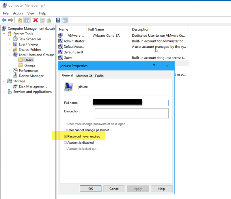Click the forward navigation arrow
The image size is (231, 199).
[11, 20]
